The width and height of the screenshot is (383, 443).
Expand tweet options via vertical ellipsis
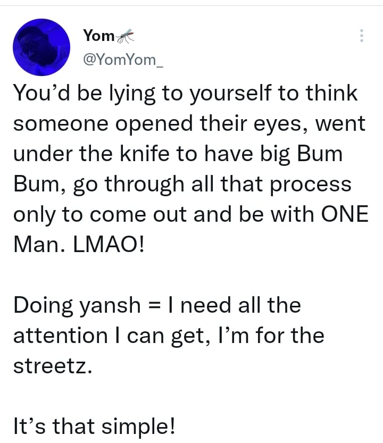[361, 36]
